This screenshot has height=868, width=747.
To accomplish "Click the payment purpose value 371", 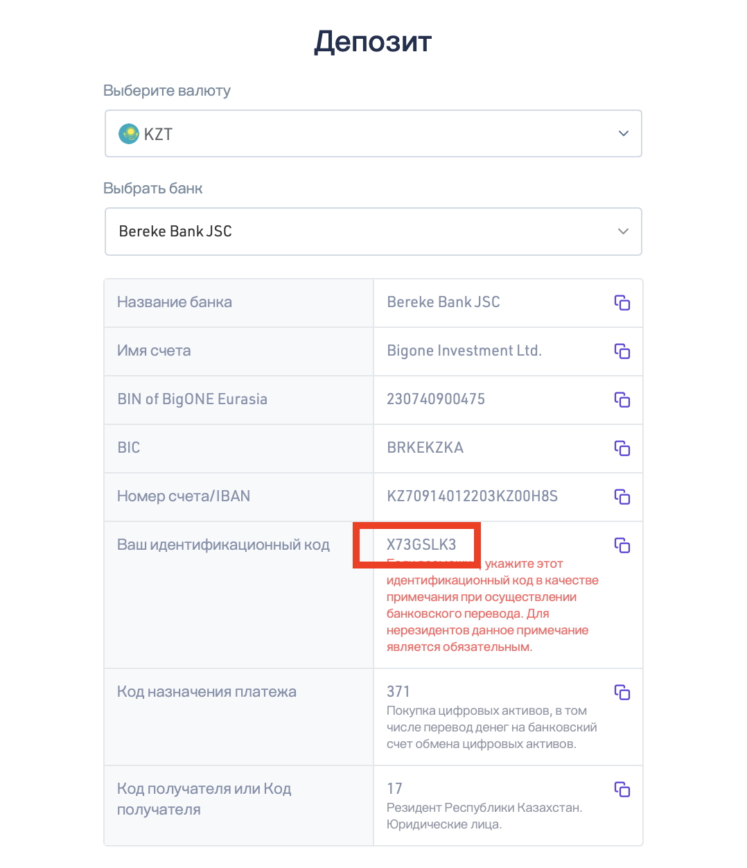I will click(398, 692).
